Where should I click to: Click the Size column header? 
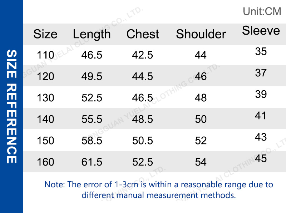(x=45, y=34)
